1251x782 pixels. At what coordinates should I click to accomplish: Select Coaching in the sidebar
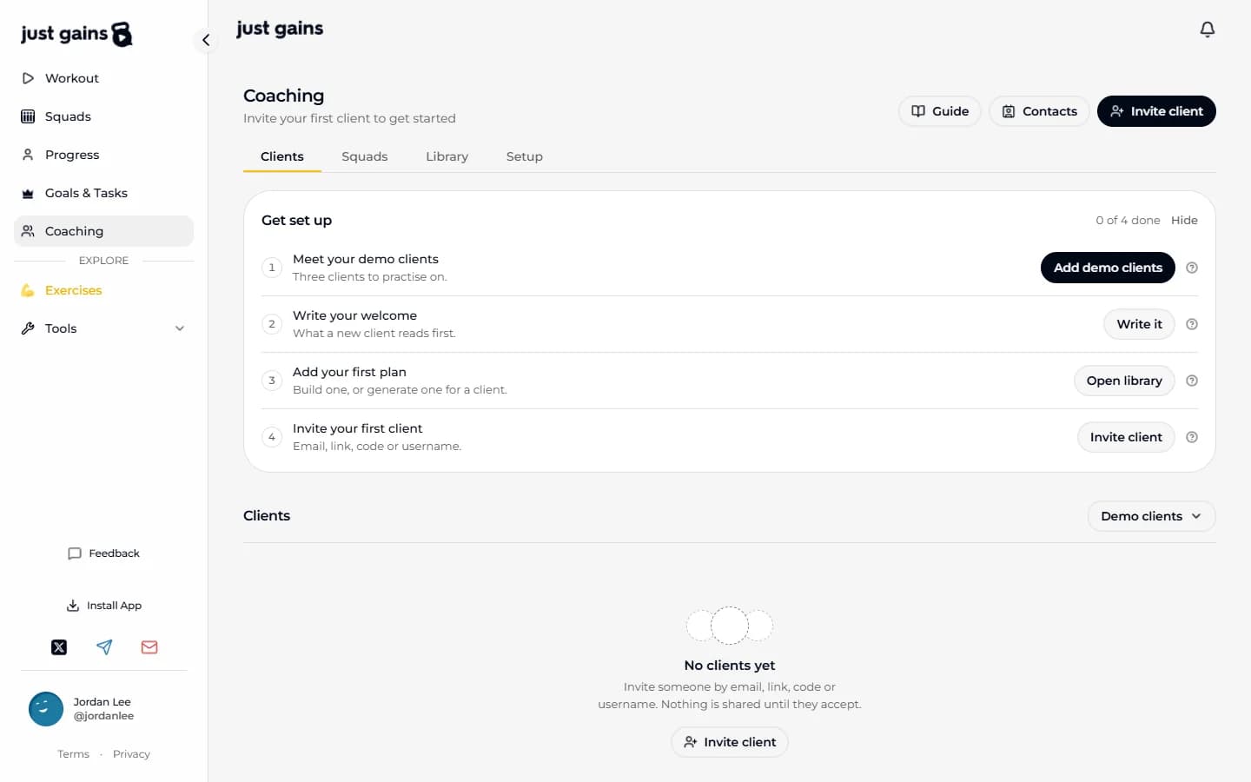[x=103, y=231]
